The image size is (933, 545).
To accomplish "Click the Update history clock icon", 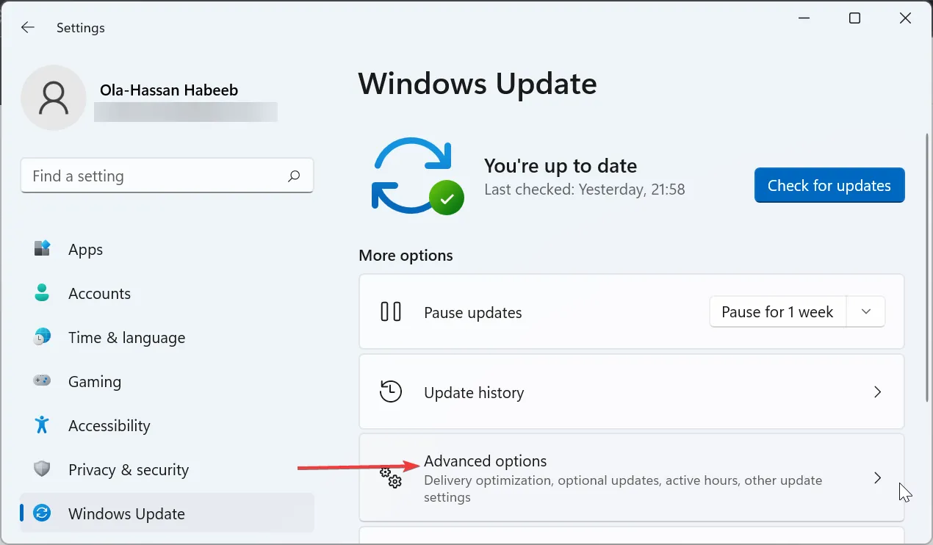I will (391, 391).
